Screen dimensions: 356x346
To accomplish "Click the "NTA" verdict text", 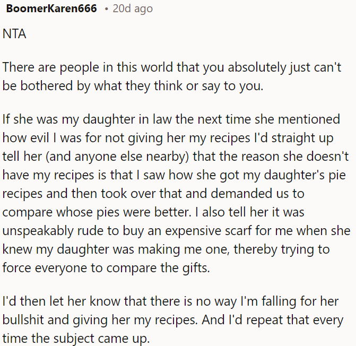I will coord(14,34).
